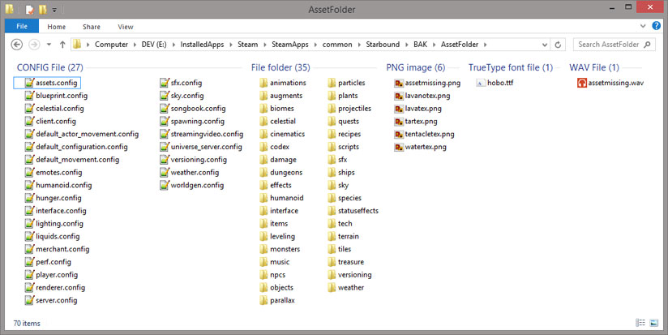This screenshot has width=668, height=335.
Task: Select the tartex.png file name
Action: [x=421, y=121]
